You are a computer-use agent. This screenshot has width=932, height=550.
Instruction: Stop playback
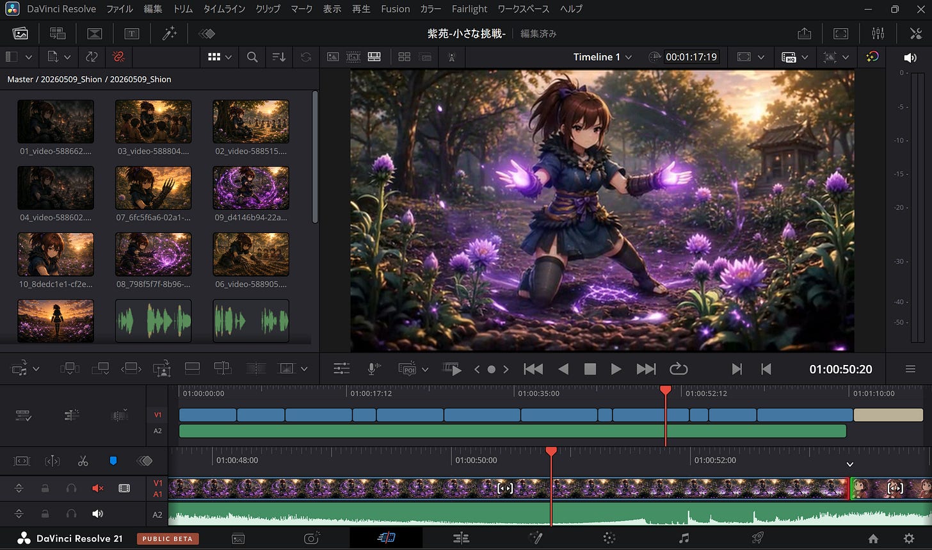pos(590,369)
